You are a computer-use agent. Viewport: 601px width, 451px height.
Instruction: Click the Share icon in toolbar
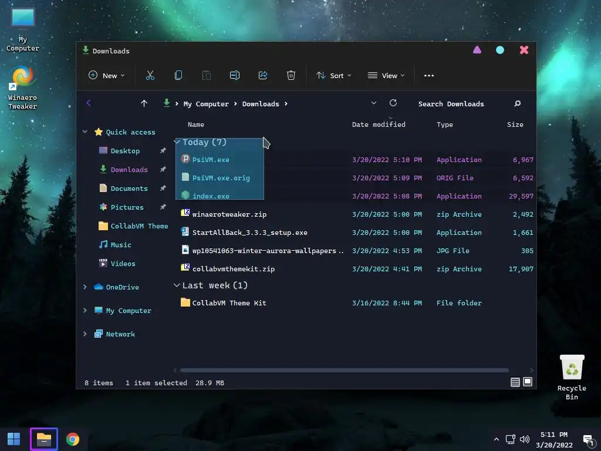[263, 76]
